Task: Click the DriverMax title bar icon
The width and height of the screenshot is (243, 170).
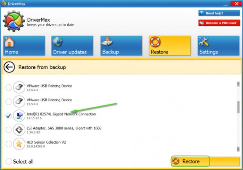Action: click(3, 4)
